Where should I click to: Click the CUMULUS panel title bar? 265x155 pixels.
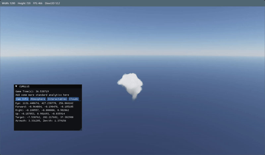pyautogui.click(x=48, y=86)
